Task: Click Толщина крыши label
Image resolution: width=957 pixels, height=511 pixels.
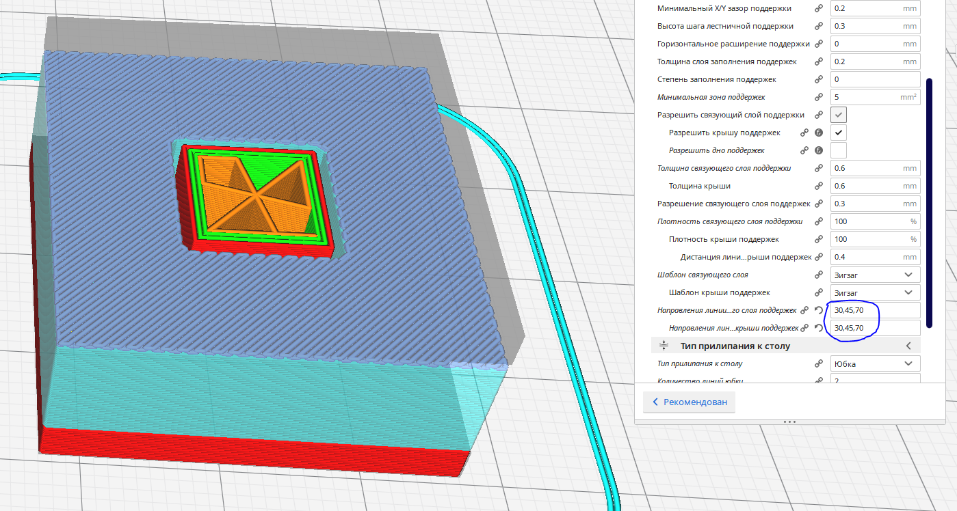Action: click(700, 186)
